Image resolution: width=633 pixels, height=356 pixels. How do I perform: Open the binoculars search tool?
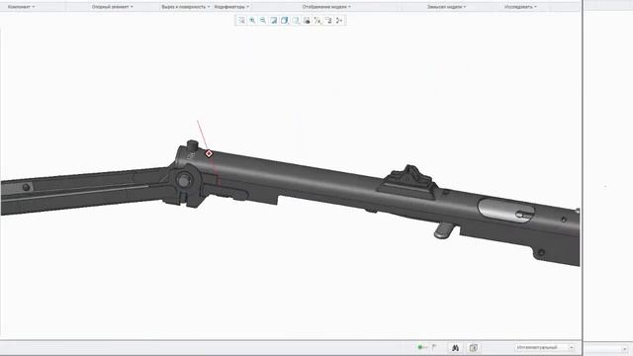coord(455,347)
